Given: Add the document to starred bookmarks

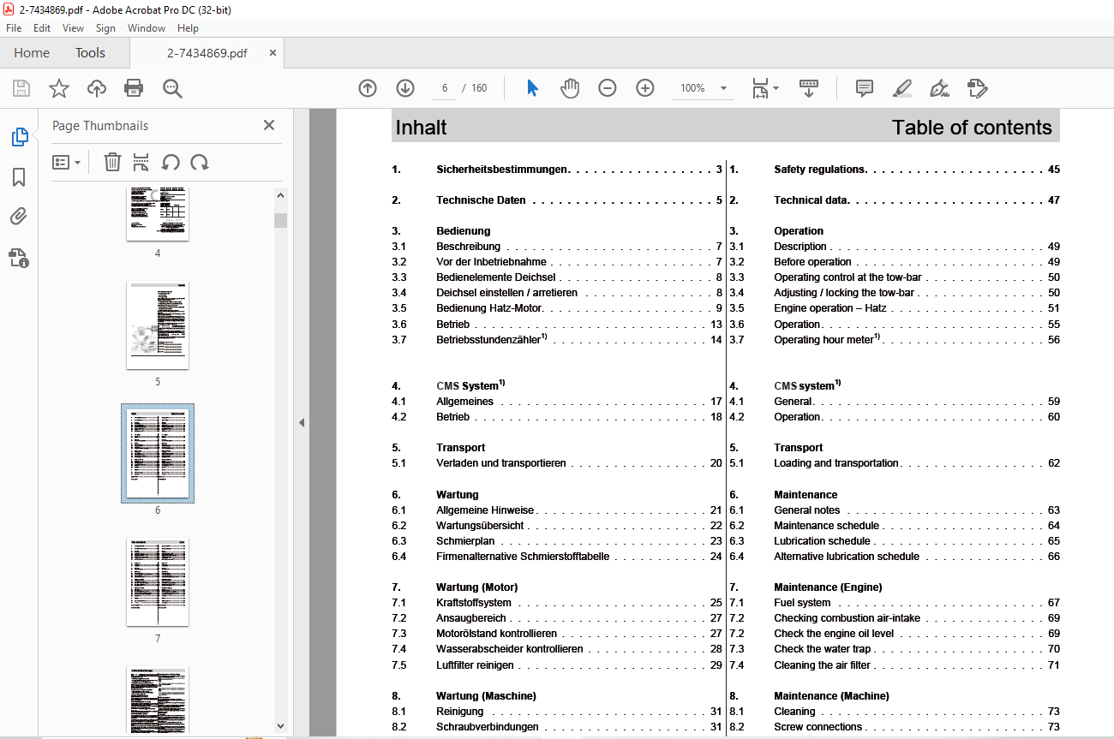Looking at the screenshot, I should [58, 88].
